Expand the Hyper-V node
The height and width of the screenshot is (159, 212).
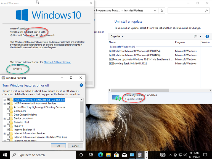click(5, 126)
